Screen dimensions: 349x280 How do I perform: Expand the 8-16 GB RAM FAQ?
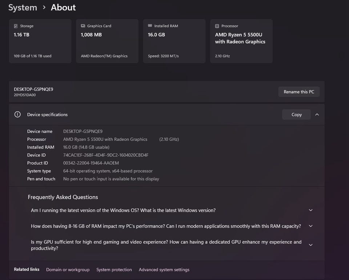pos(310,226)
